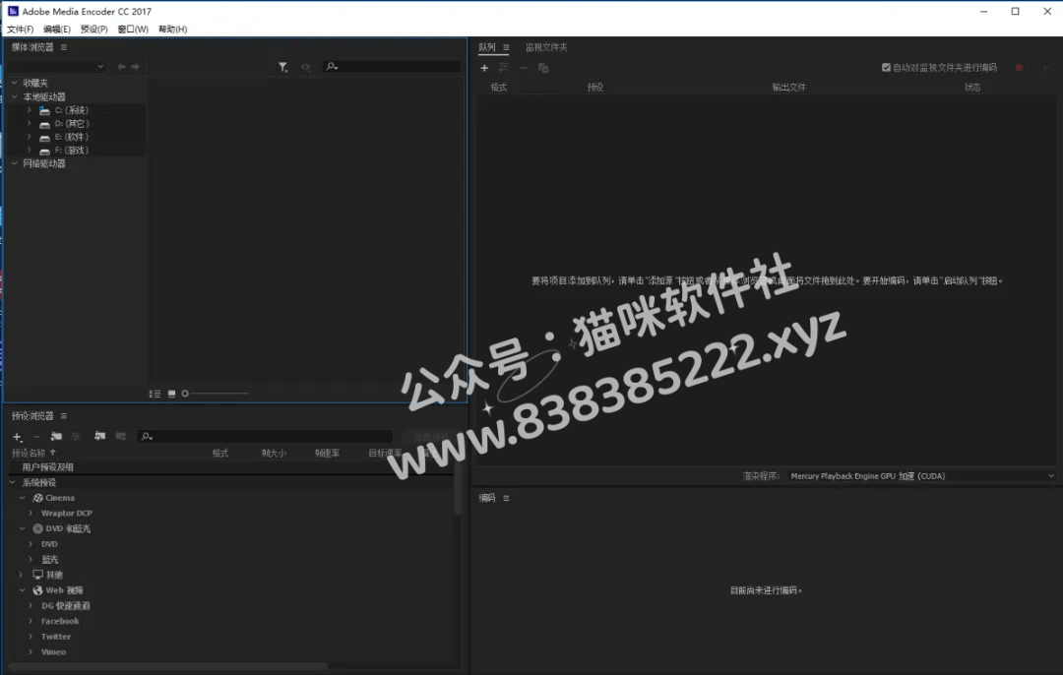The width and height of the screenshot is (1063, 675).
Task: Select the E: (软件) drive icon
Action: point(44,138)
